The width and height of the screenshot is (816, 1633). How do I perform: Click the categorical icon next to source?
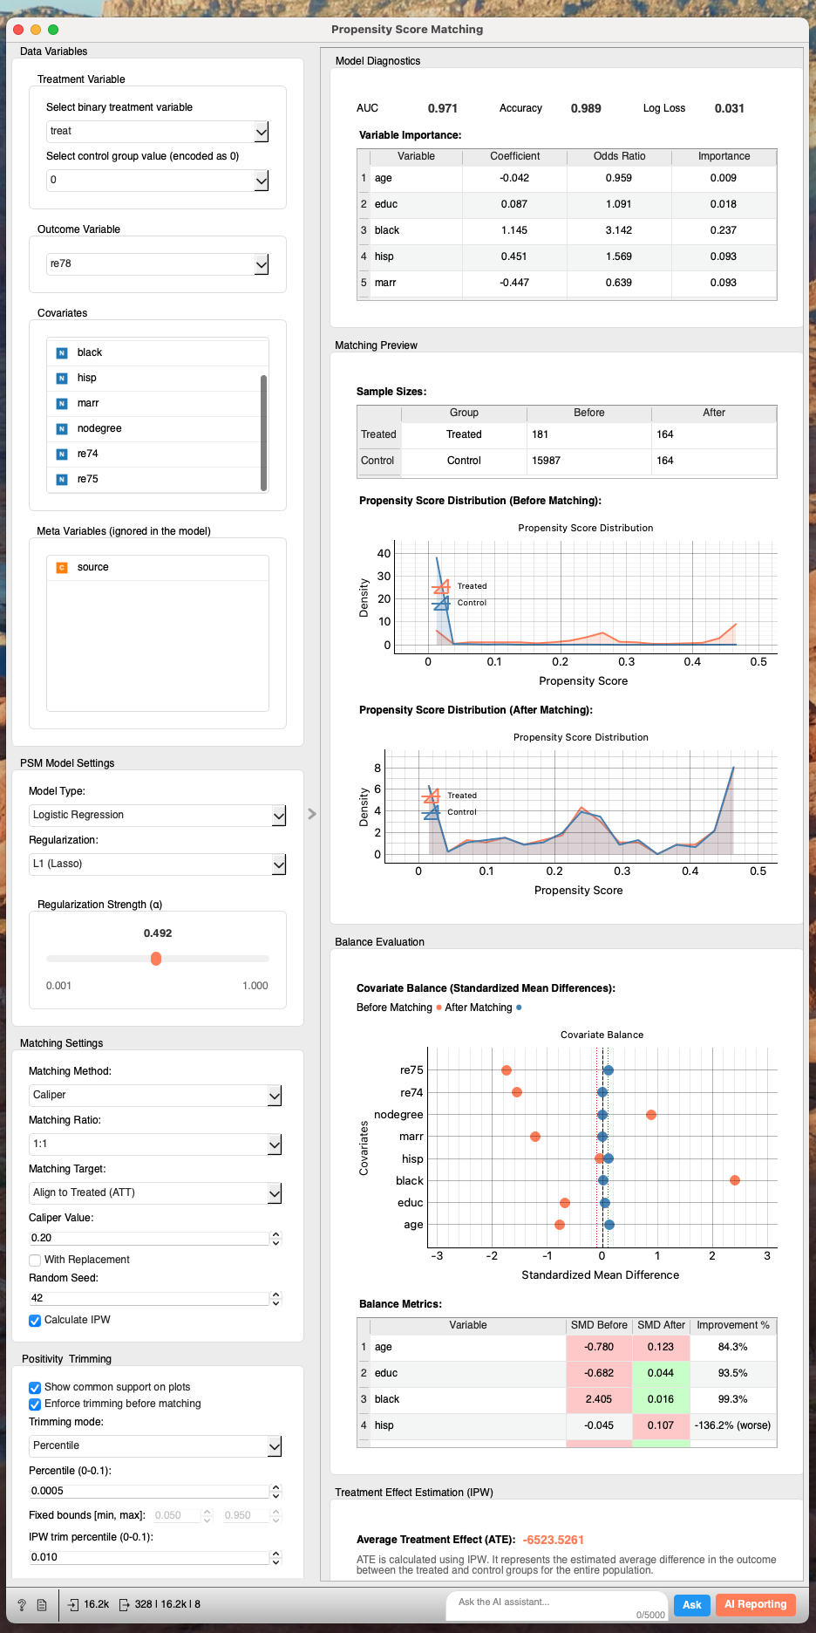pos(62,567)
